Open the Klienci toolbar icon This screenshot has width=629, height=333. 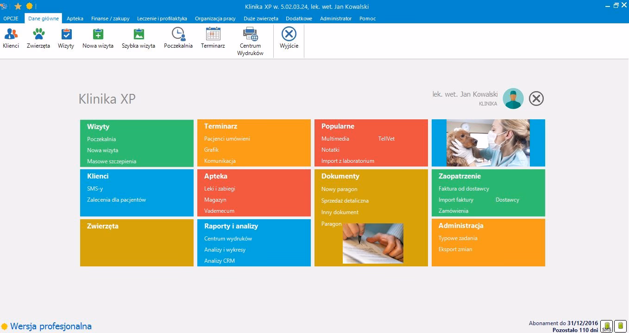[11, 35]
